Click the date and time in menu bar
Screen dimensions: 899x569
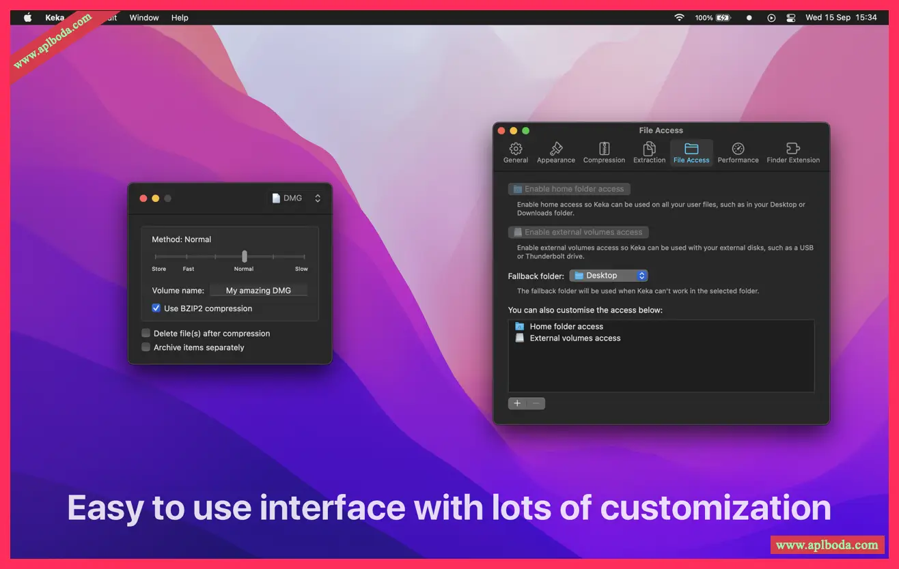coord(841,18)
